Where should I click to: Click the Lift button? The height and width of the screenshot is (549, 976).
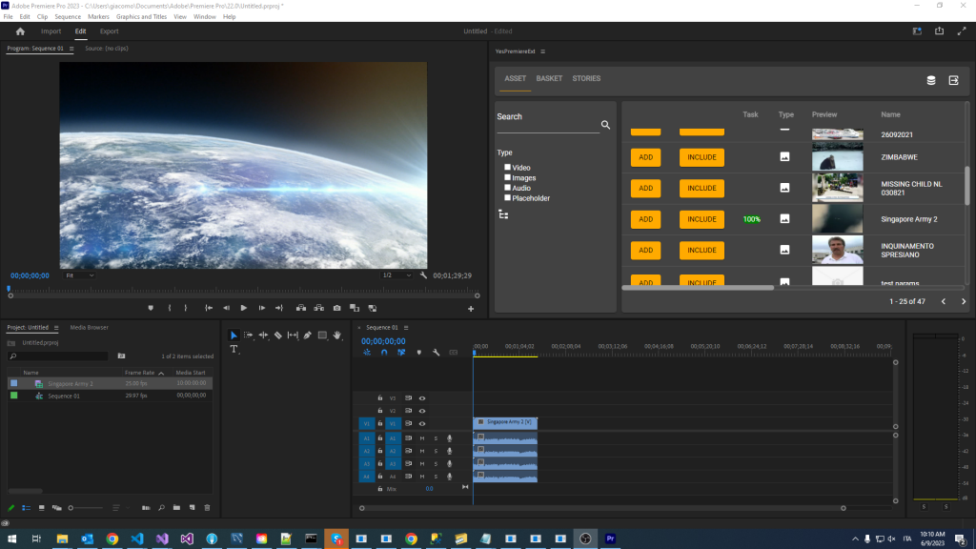coord(301,308)
